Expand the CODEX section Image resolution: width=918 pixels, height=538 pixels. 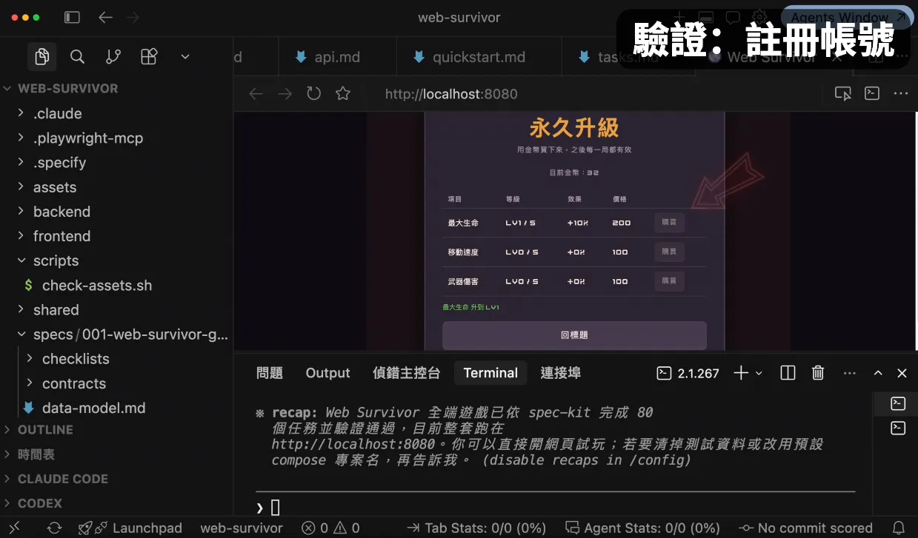[x=116, y=503]
